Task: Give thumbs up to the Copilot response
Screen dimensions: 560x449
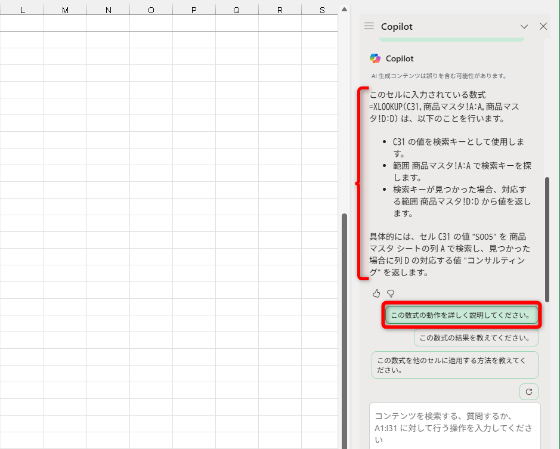Action: point(376,293)
